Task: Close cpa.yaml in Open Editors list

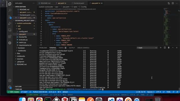Action: [x=16, y=18]
